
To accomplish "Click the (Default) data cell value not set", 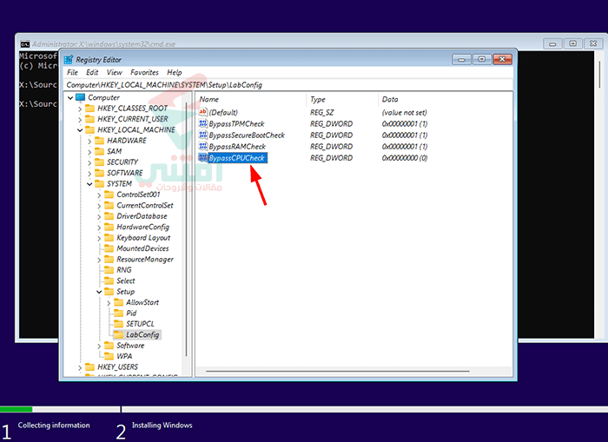I will coord(405,112).
